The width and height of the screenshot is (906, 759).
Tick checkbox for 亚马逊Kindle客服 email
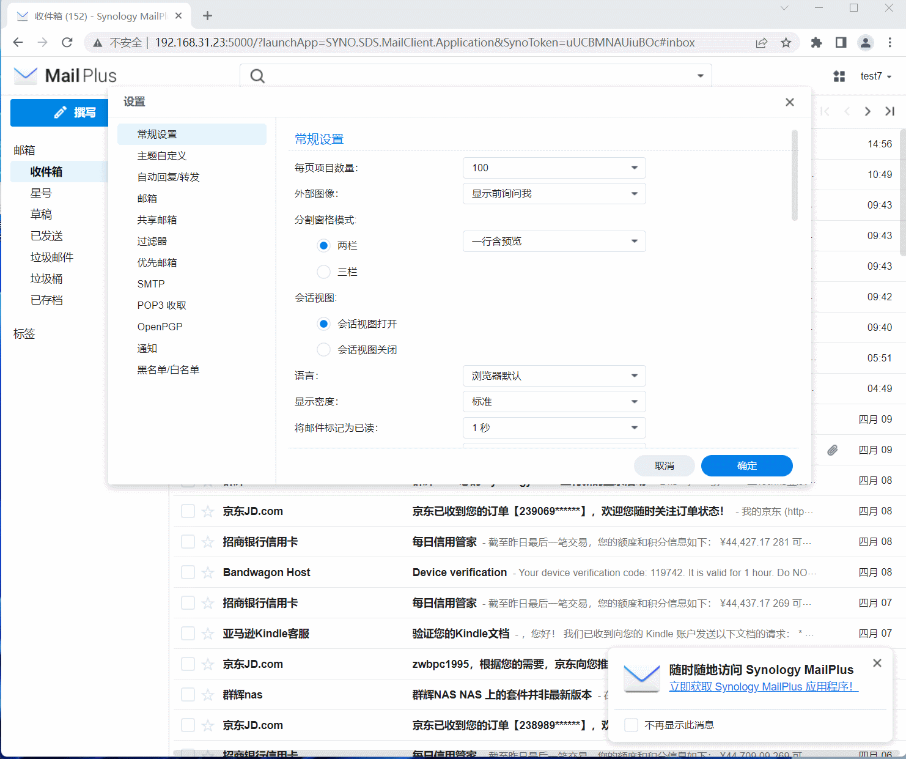[x=188, y=634]
